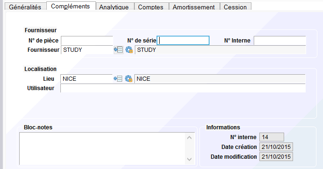Click the Fournisseur code field containing STUDY

87,50
